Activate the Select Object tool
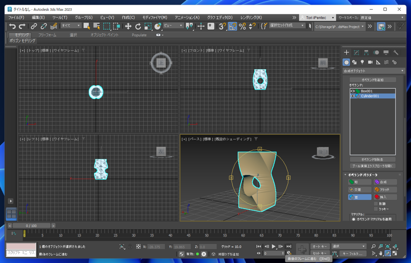411x263 pixels. pyautogui.click(x=87, y=26)
